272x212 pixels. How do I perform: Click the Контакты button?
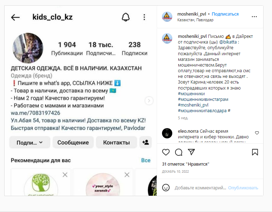[116, 142]
